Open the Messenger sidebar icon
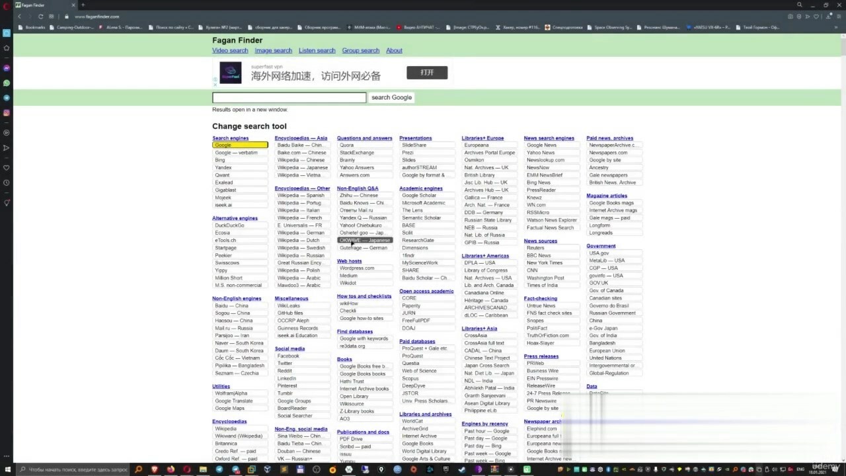This screenshot has width=846, height=476. click(x=7, y=68)
